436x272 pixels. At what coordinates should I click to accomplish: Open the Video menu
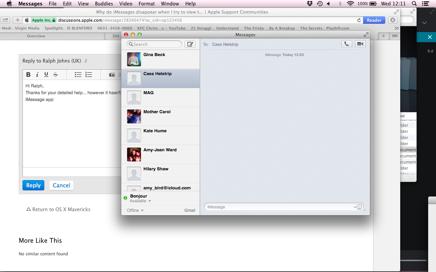click(126, 4)
